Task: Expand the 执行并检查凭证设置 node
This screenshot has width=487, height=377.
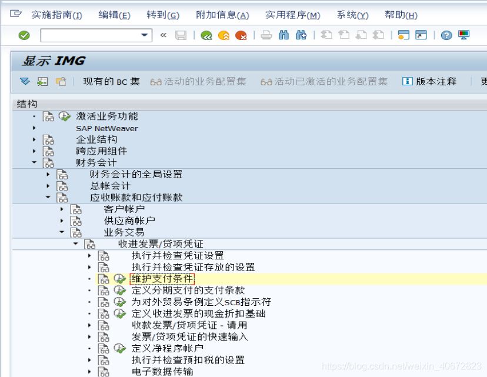Action: click(x=89, y=256)
